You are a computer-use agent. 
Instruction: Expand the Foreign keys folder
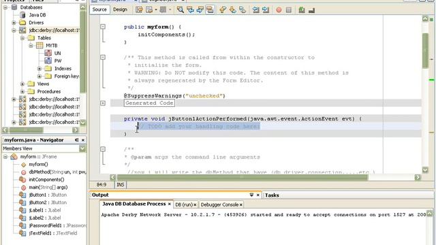click(40, 76)
